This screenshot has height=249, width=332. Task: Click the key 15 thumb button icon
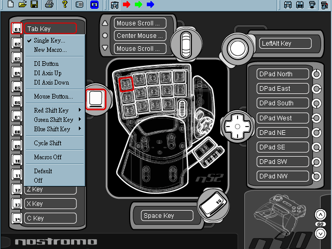coord(213,205)
